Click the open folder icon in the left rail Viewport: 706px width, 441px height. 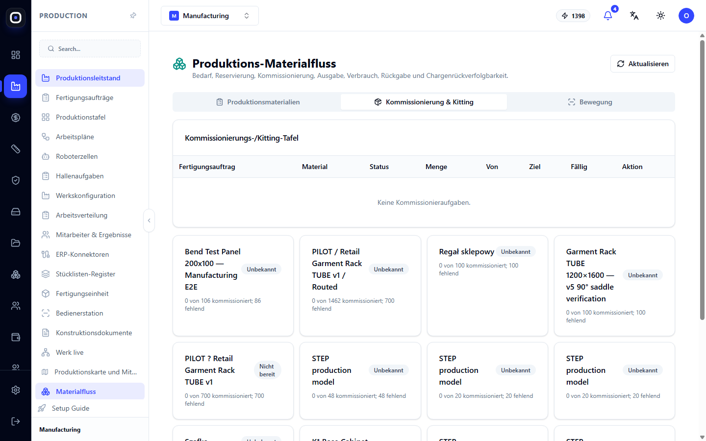tap(16, 243)
